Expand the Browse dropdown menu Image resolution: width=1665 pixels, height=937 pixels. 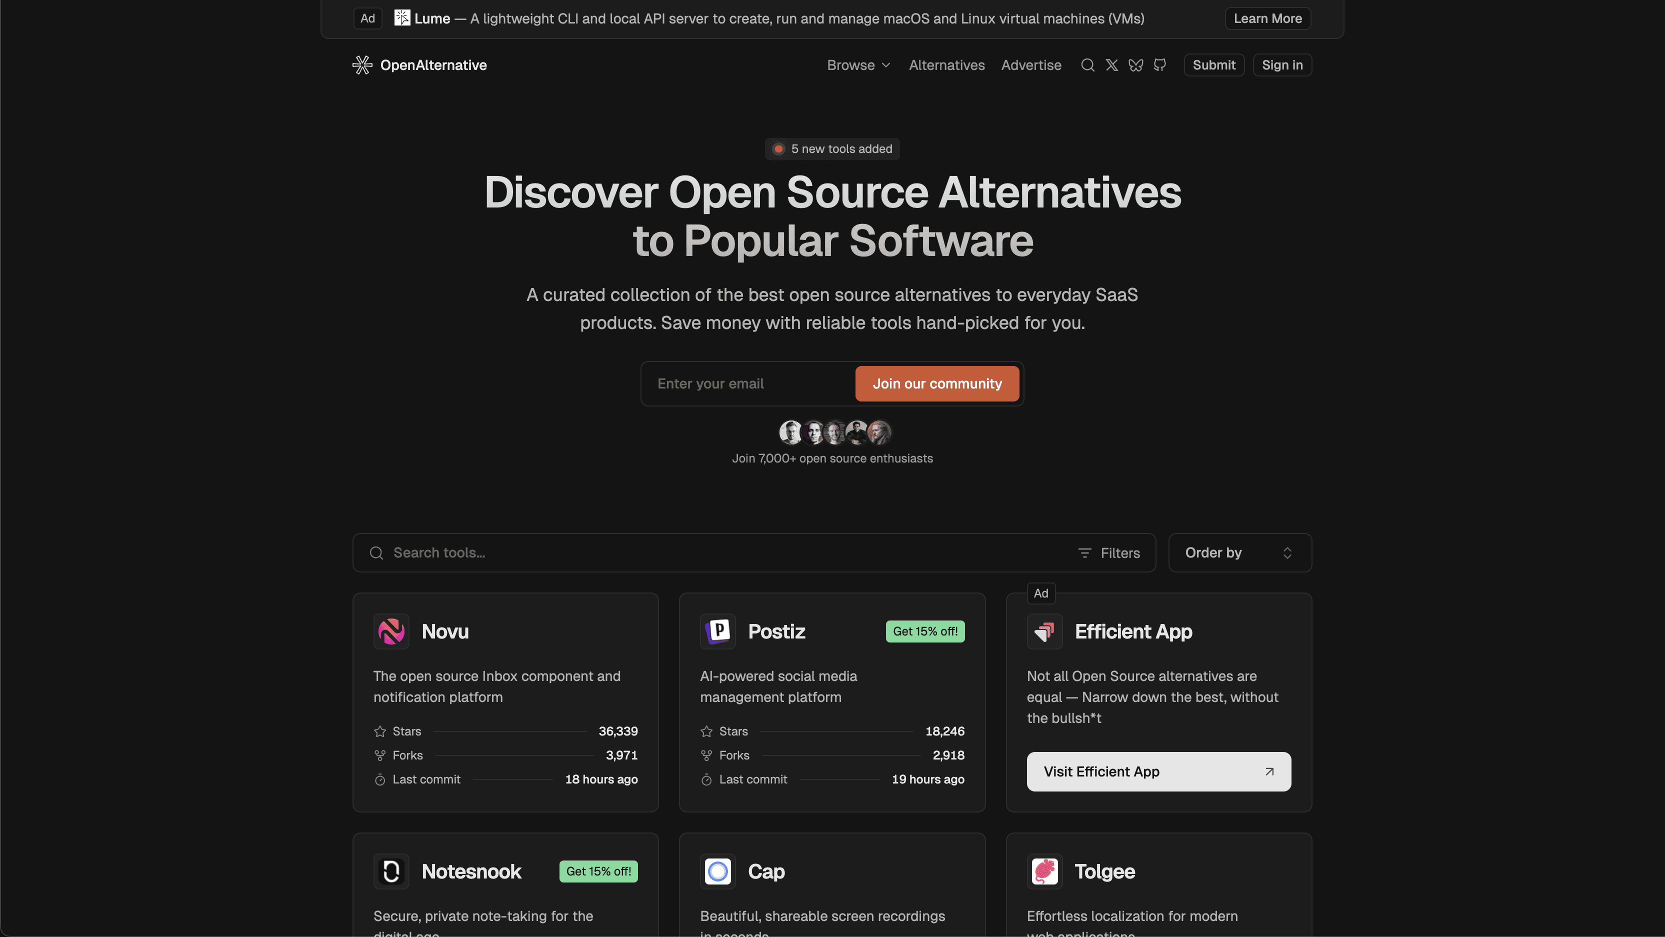point(858,65)
